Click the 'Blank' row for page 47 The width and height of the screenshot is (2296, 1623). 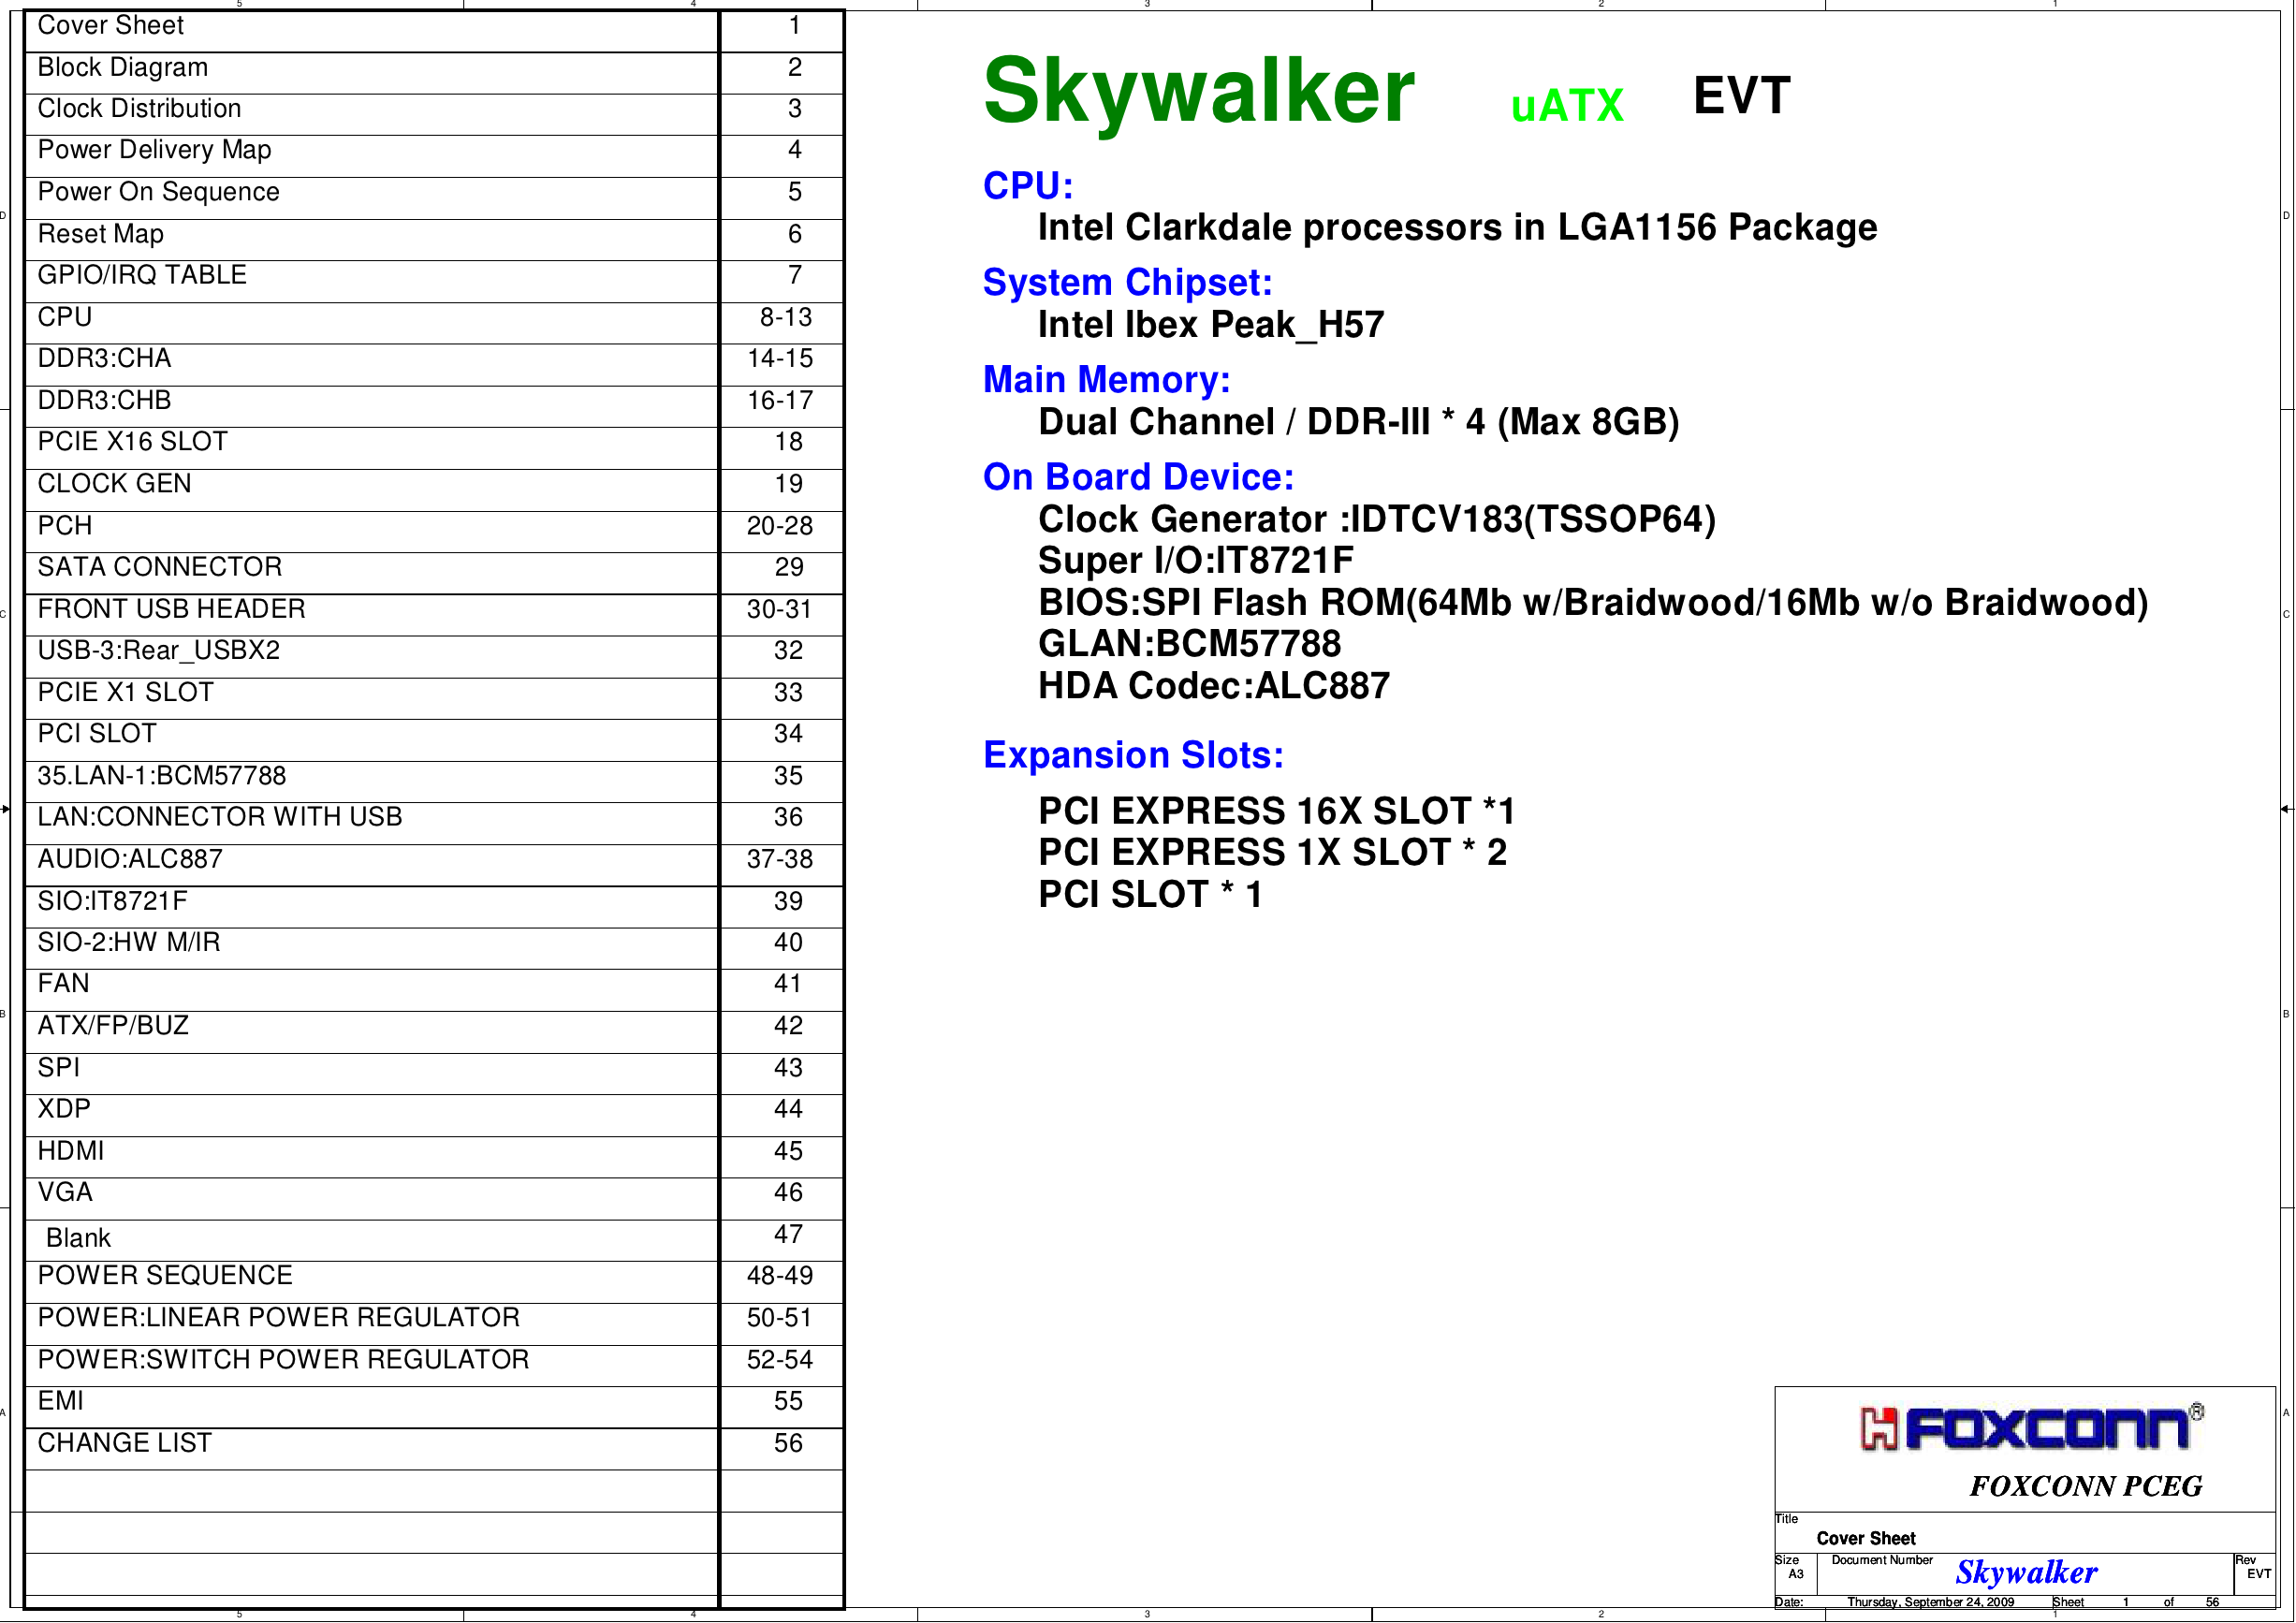[x=434, y=1241]
